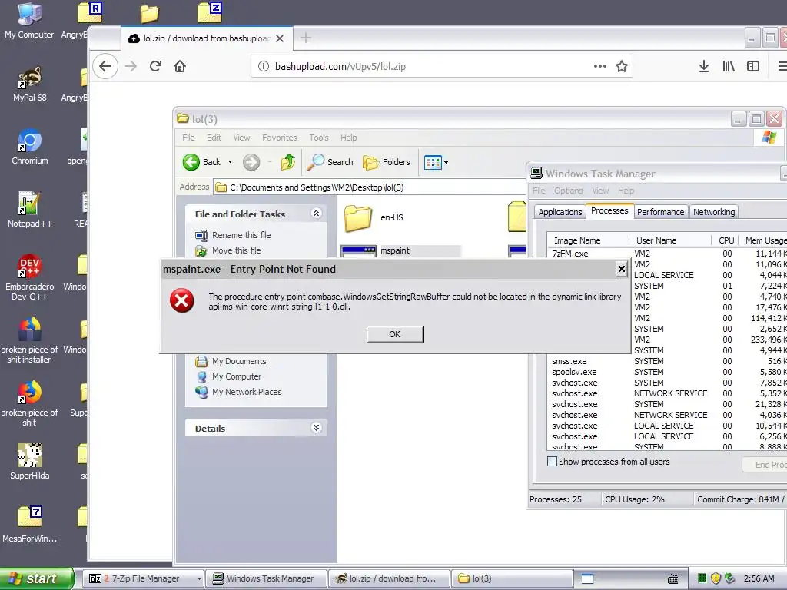Open the browser Library icon
Screen dimensions: 787x590
coord(729,66)
